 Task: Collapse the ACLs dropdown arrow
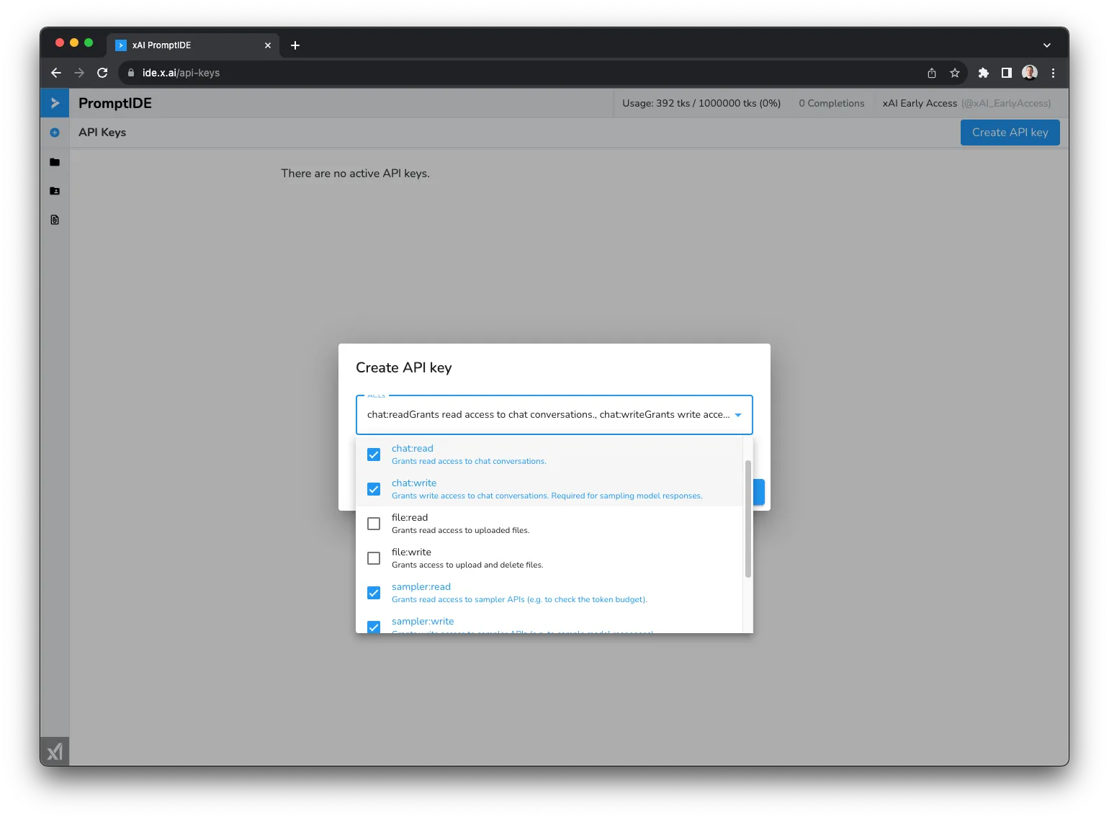pyautogui.click(x=738, y=415)
